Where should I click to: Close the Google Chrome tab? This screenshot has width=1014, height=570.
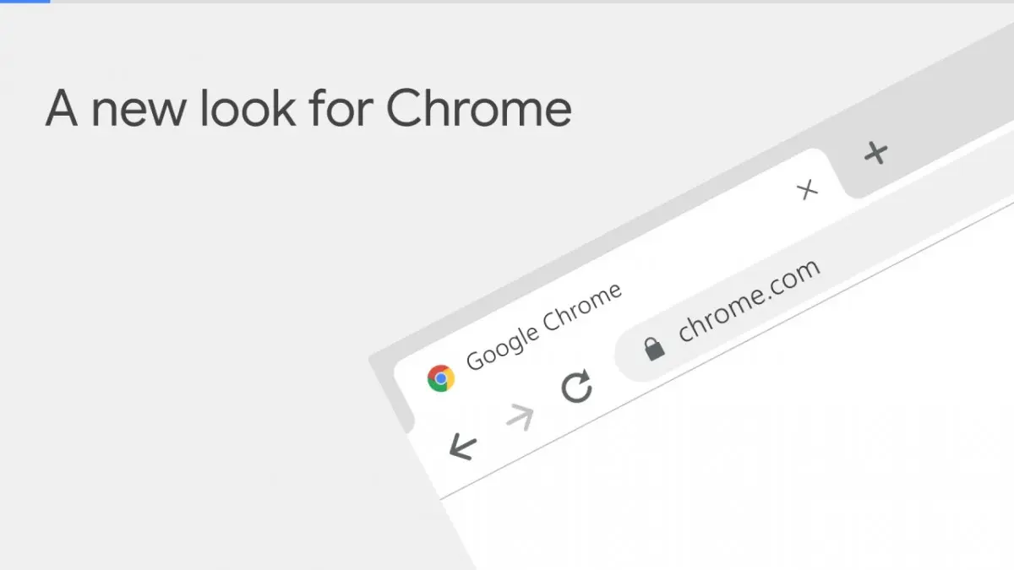coord(808,190)
